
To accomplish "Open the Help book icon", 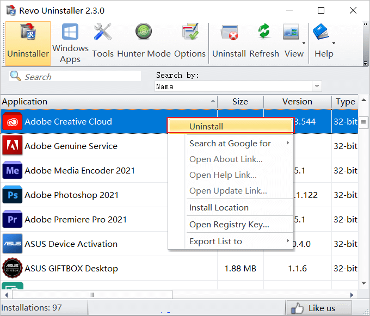I will pyautogui.click(x=323, y=42).
